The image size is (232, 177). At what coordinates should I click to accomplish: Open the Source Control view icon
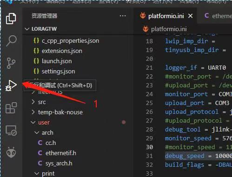[11, 63]
